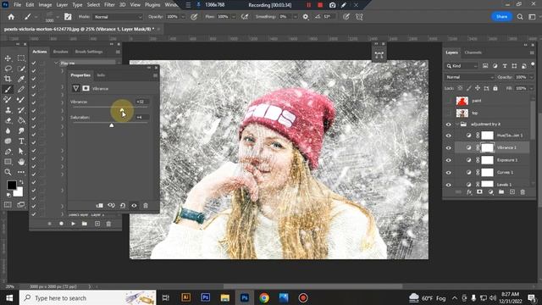The image size is (542, 305).
Task: Hide the Exposure 1 layer
Action: coord(448,160)
